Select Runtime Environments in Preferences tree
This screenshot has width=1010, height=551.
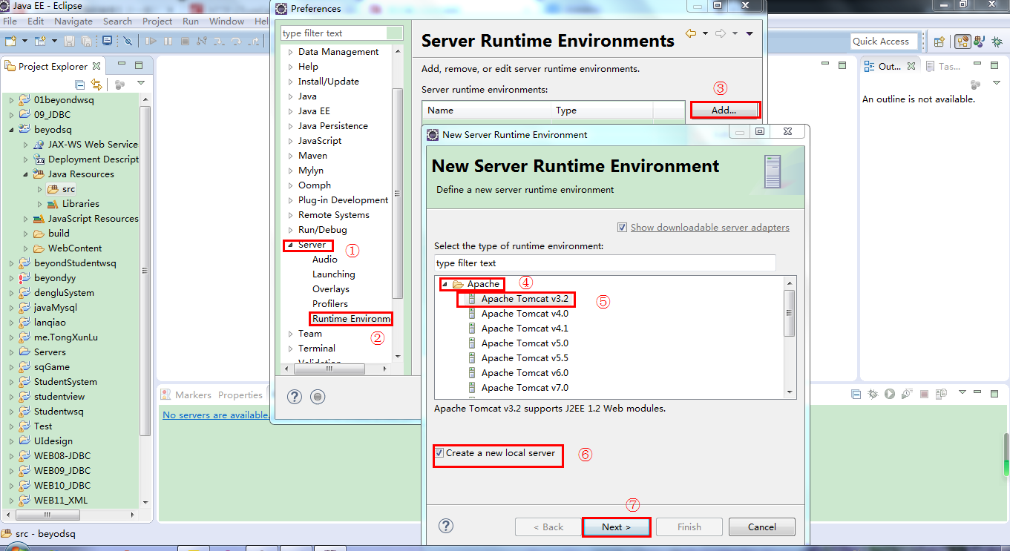click(351, 319)
